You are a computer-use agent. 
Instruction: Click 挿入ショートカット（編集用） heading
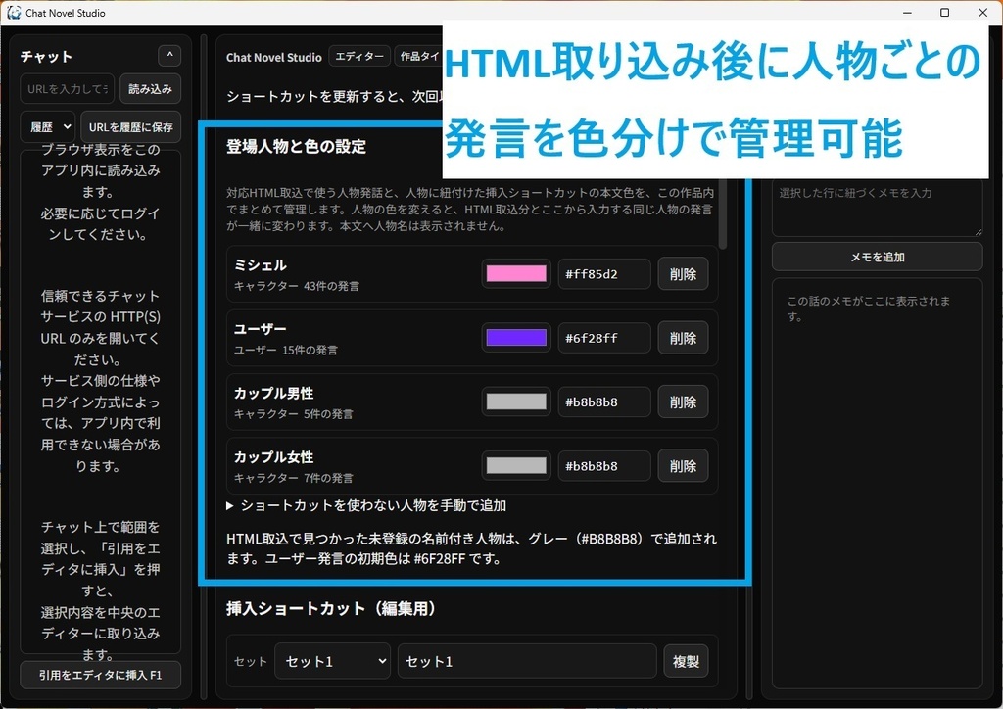click(x=331, y=609)
